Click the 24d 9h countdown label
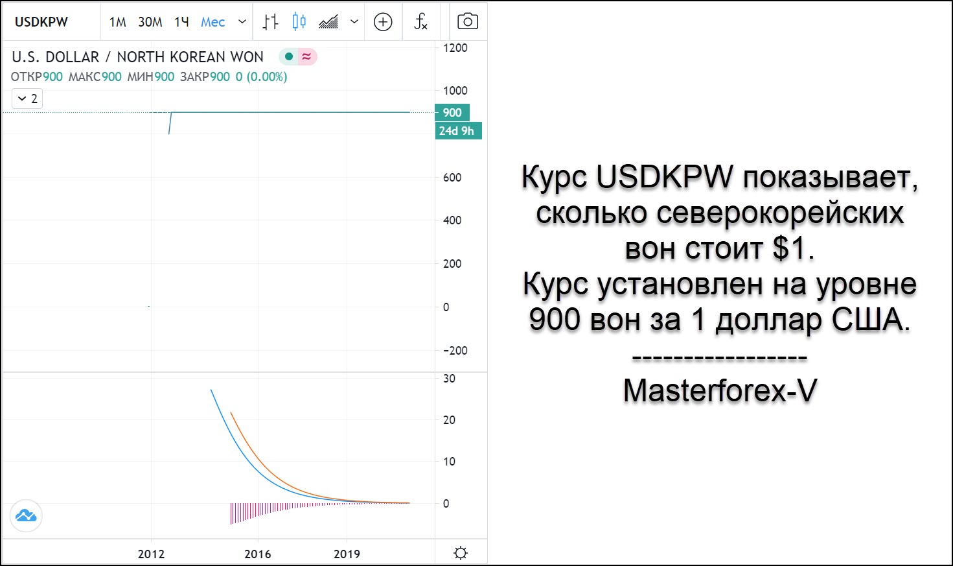Screen dimensions: 953x566 tap(457, 130)
